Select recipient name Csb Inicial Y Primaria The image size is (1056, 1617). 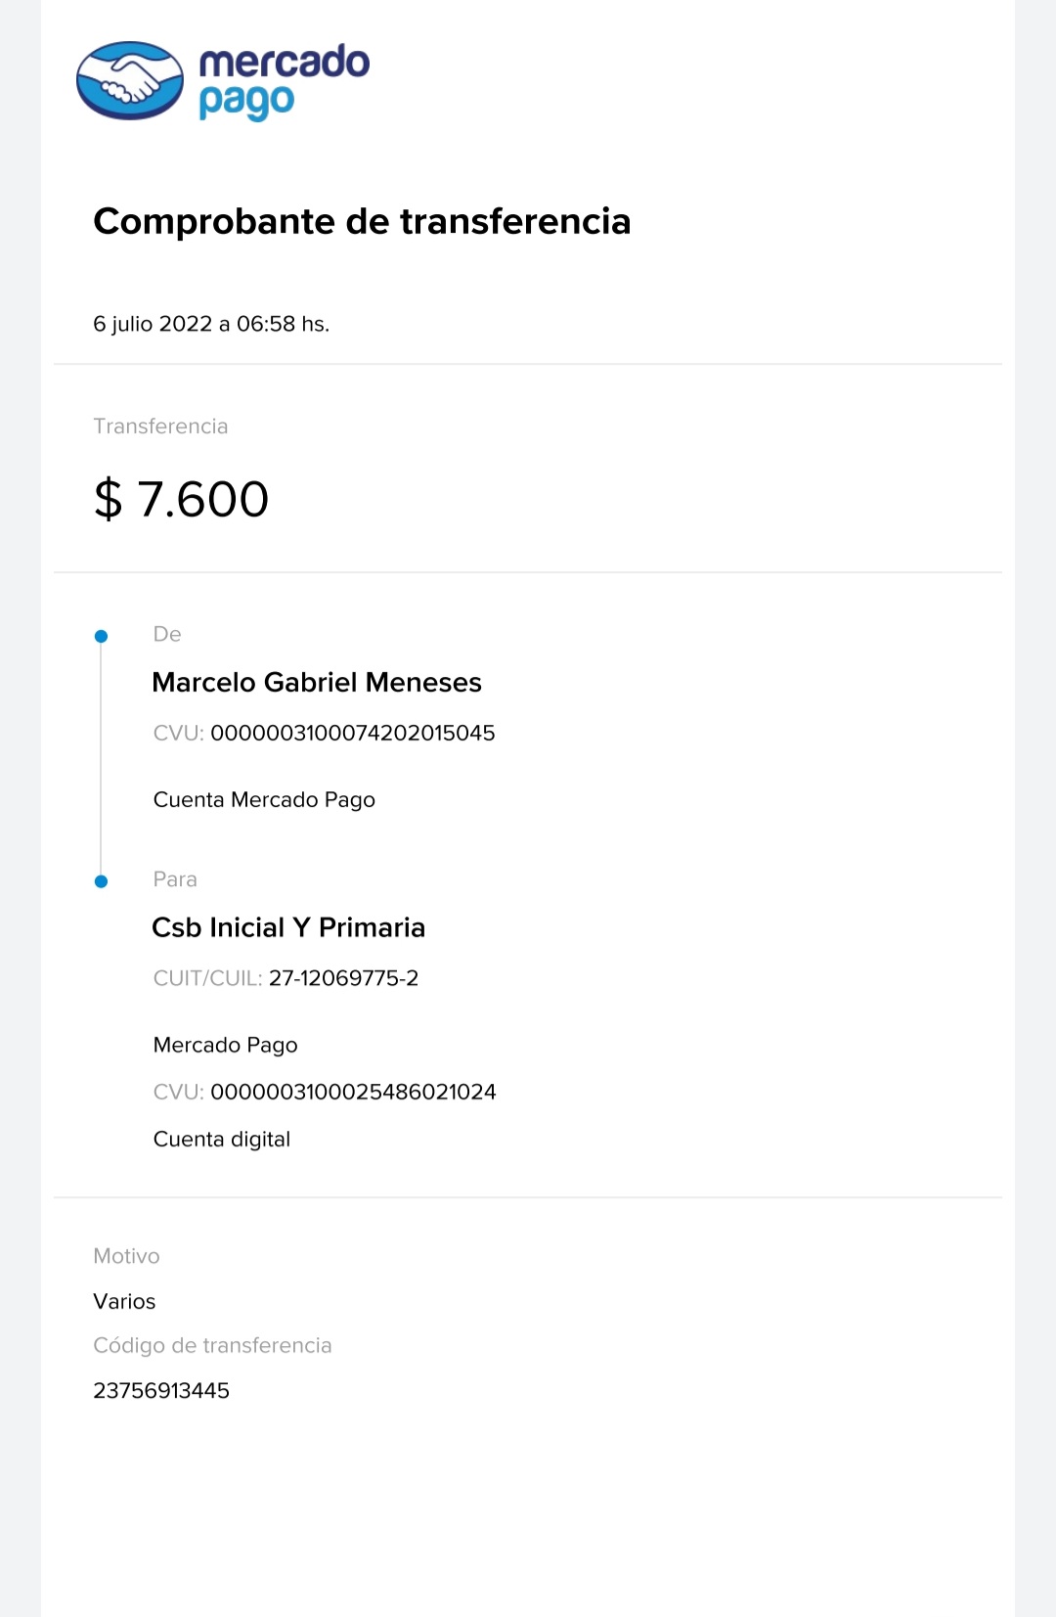tap(288, 928)
